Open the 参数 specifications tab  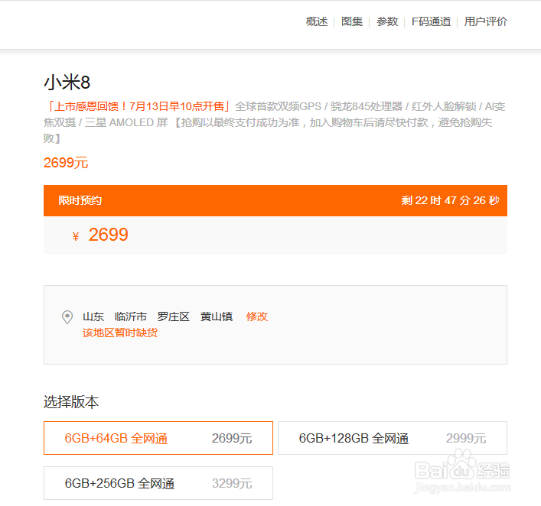386,21
